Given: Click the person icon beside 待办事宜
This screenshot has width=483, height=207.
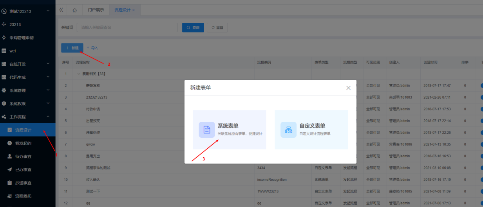Looking at the screenshot, I should pyautogui.click(x=10, y=156).
